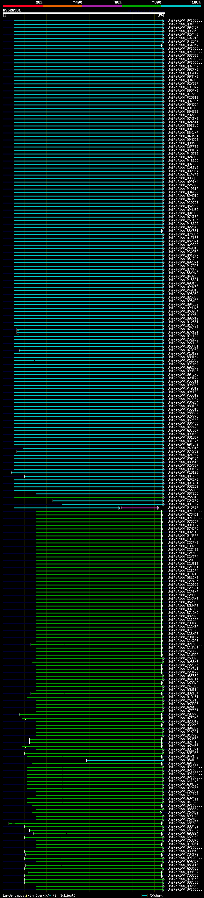Viewport: 204px width, 898px height.
Task: Select label UniRef100_Q45RE7
Action: pyautogui.click(x=183, y=507)
